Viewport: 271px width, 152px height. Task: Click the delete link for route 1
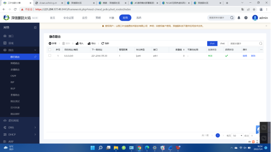[253, 56]
